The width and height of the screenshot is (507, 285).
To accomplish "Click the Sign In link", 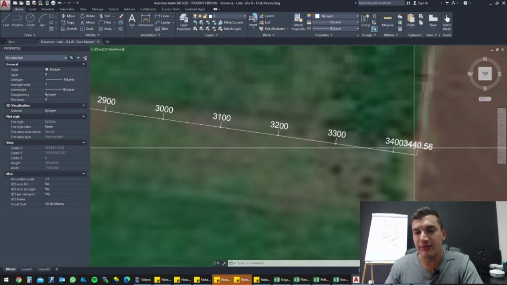I will click(x=420, y=3).
